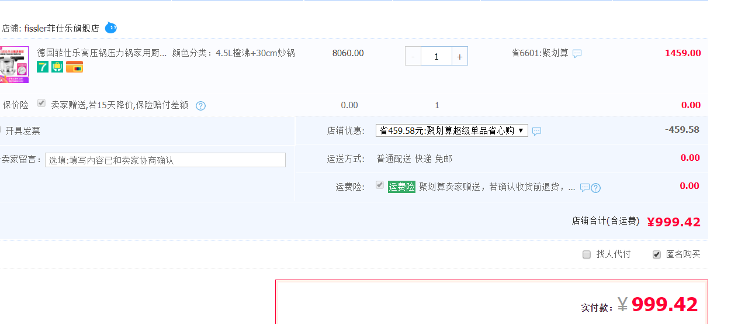The image size is (731, 324).
Task: Click the 卖家留言 seller message input field
Action: point(165,160)
